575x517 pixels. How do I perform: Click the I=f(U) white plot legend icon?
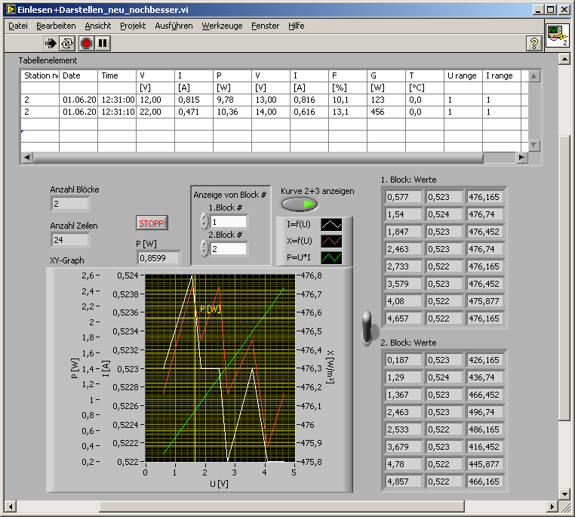pos(331,224)
